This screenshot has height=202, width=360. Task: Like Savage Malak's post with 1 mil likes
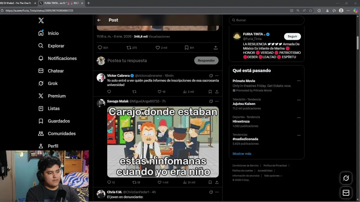tap(163, 182)
